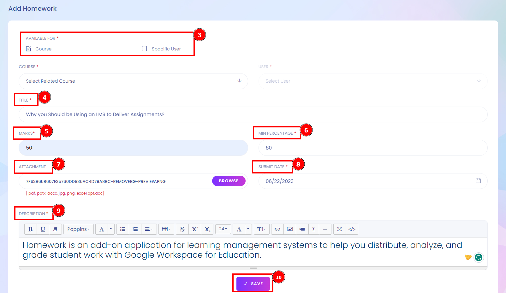506x293 pixels.
Task: Check the Spacific User checkbox
Action: pyautogui.click(x=145, y=49)
